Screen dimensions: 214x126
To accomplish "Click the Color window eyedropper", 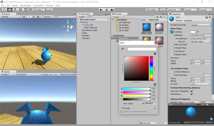I will [x=123, y=49].
